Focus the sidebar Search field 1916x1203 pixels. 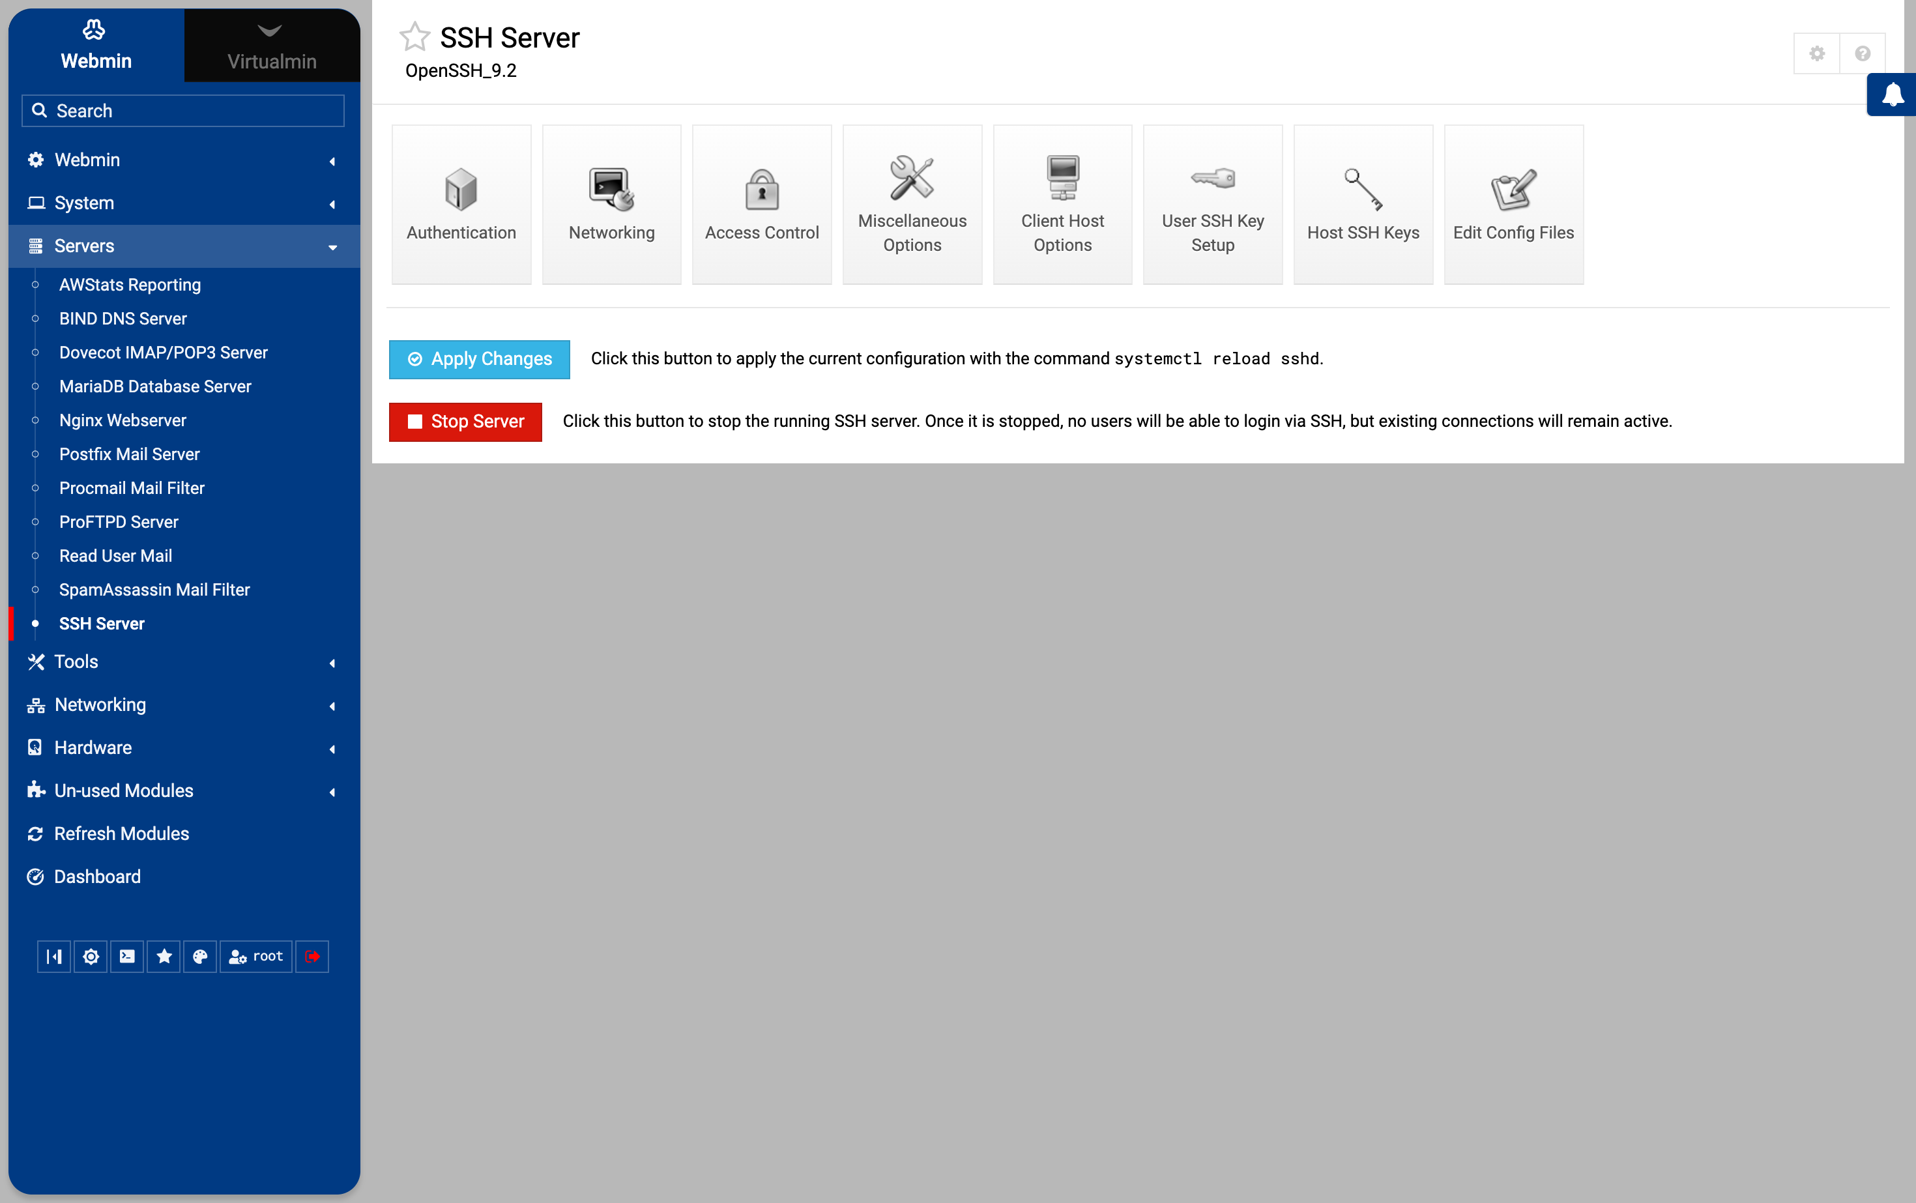click(x=183, y=111)
